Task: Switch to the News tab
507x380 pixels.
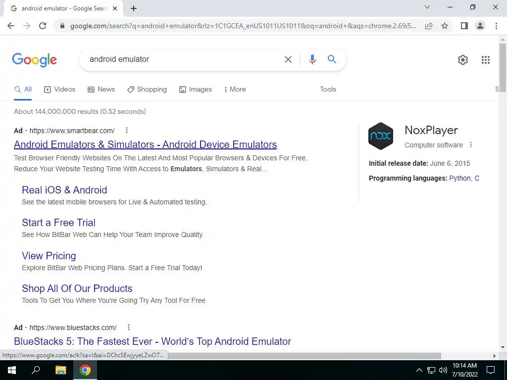Action: (x=101, y=90)
